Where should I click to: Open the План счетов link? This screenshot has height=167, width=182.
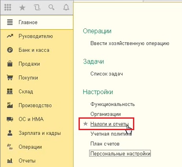pos(105,144)
